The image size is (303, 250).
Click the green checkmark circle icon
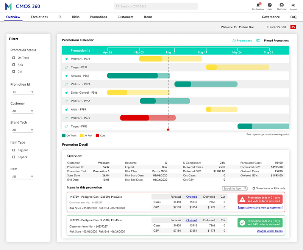pyautogui.click(x=242, y=223)
